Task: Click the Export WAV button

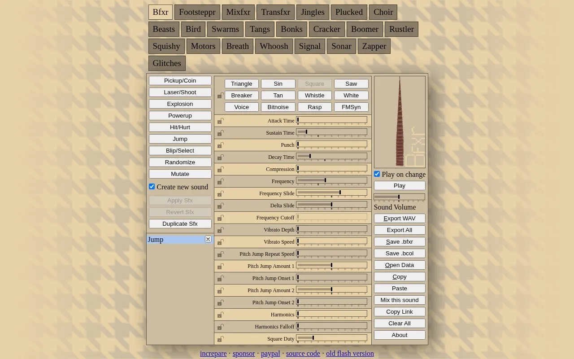Action: (400, 219)
